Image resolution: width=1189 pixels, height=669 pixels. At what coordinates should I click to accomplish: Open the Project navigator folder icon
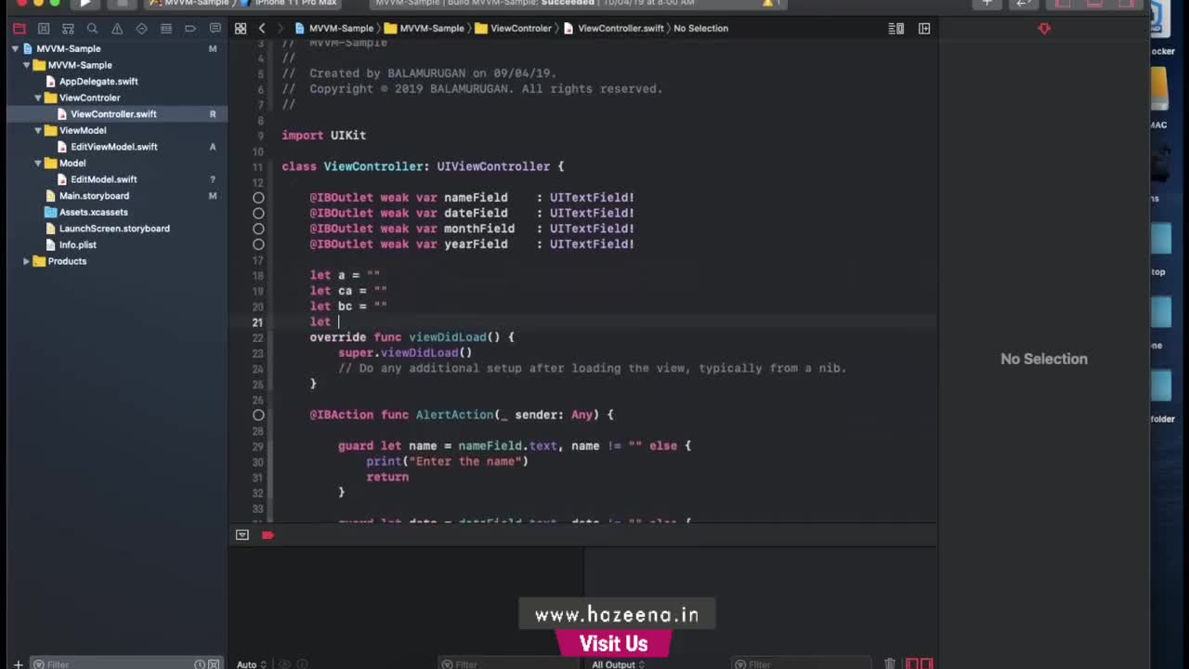pyautogui.click(x=19, y=29)
